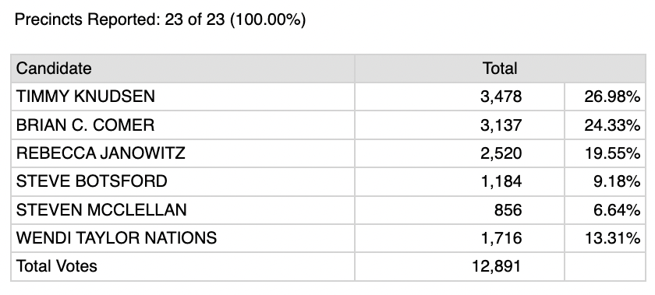This screenshot has width=655, height=295.
Task: Select the 1,716 votes value
Action: click(501, 238)
